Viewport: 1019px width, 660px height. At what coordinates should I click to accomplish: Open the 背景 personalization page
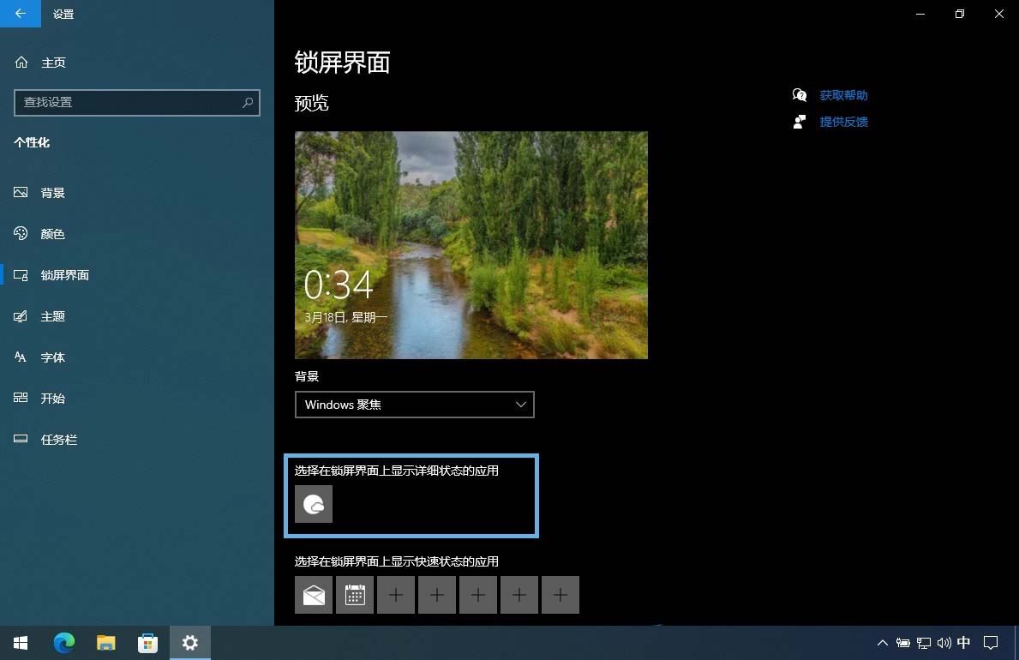coord(53,193)
